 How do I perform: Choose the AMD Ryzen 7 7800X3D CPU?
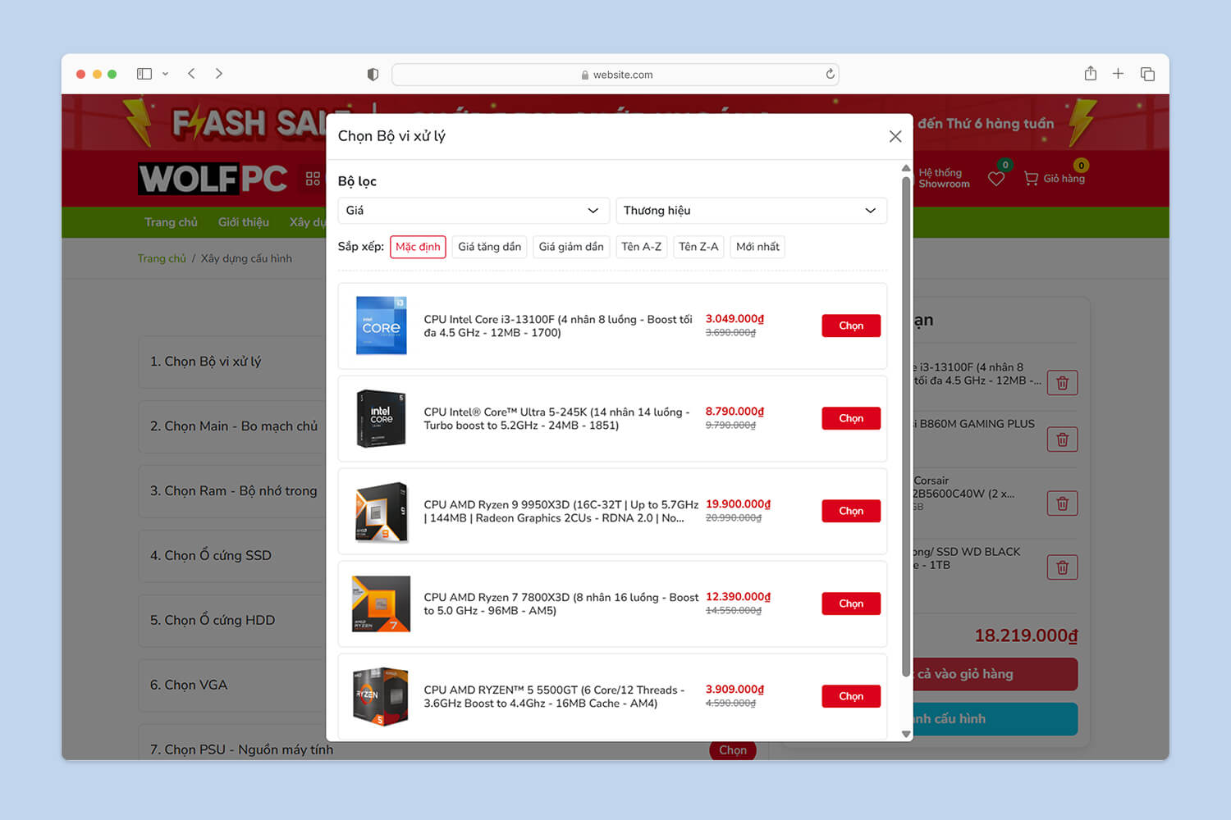[851, 604]
